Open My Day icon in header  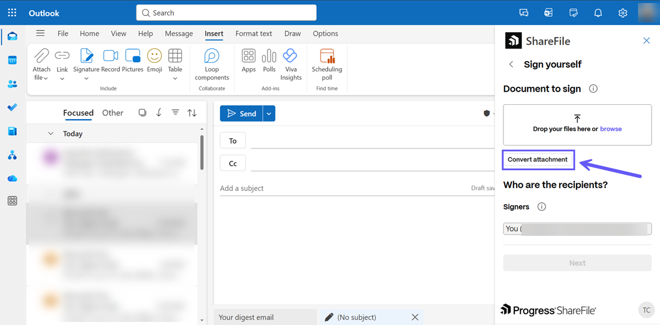pyautogui.click(x=573, y=13)
